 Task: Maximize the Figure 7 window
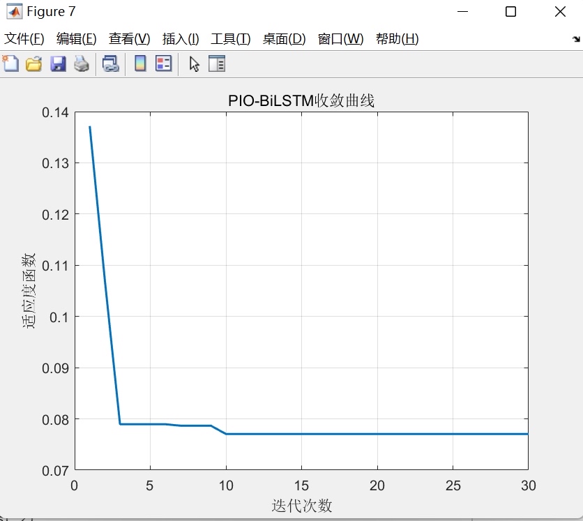[511, 12]
